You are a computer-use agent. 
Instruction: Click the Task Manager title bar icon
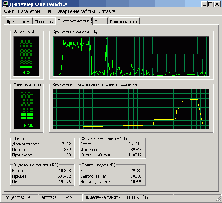6,4
